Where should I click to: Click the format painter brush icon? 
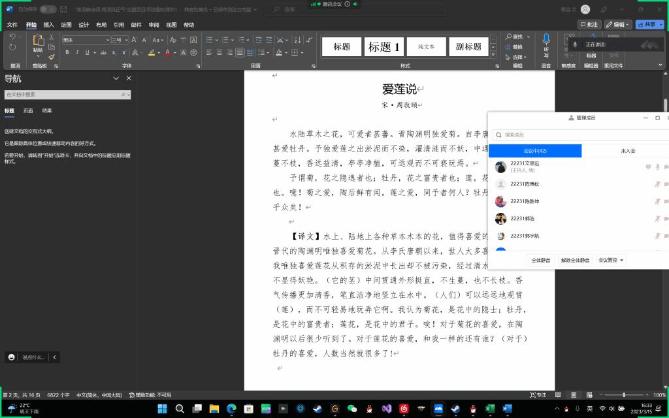click(x=52, y=57)
